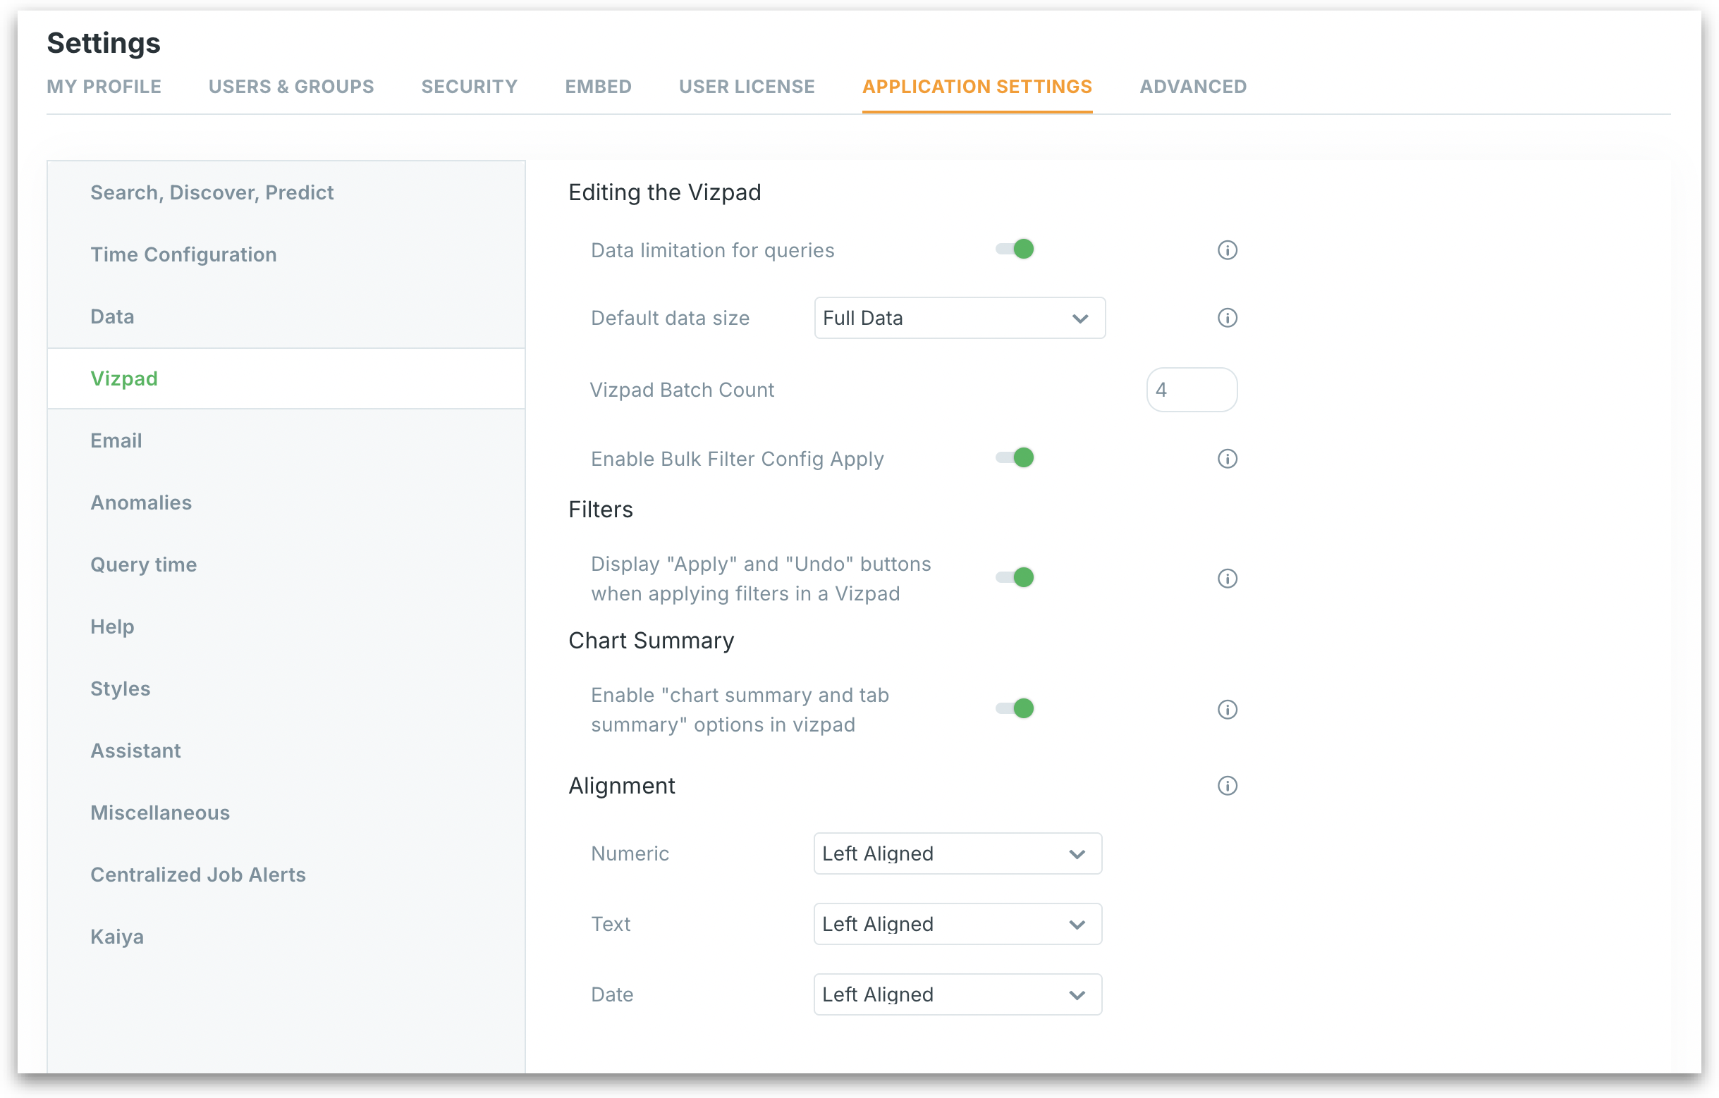
Task: Click info icon for Data limitation for queries
Action: pos(1227,250)
